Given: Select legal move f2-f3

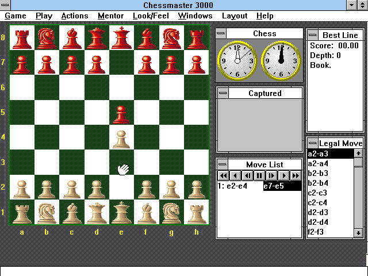Looking at the screenshot, I should click(x=330, y=232).
